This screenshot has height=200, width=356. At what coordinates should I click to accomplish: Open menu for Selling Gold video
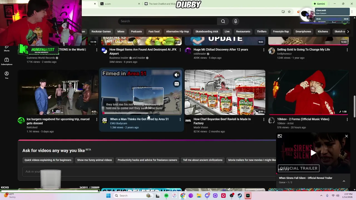click(x=347, y=50)
